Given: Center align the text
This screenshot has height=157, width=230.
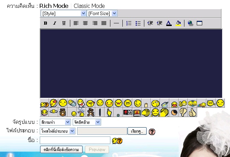Looking at the screenshot, I should click(x=85, y=23).
